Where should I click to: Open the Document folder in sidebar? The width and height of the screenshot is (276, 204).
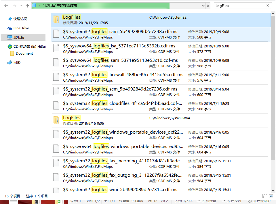[24, 53]
